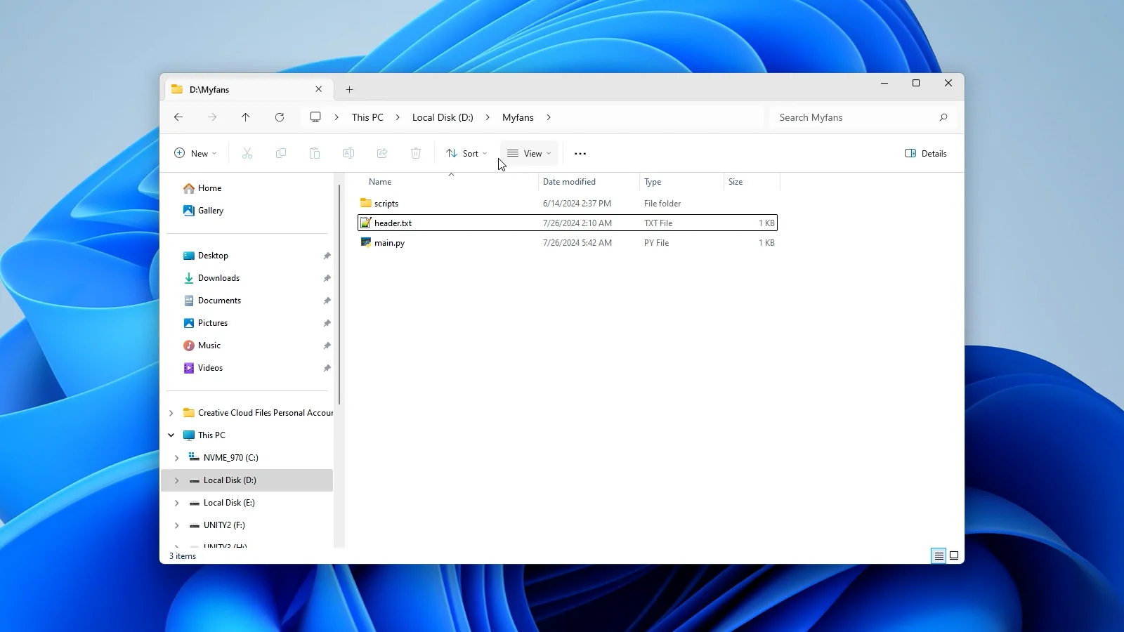Toggle the Details pane

tap(926, 153)
